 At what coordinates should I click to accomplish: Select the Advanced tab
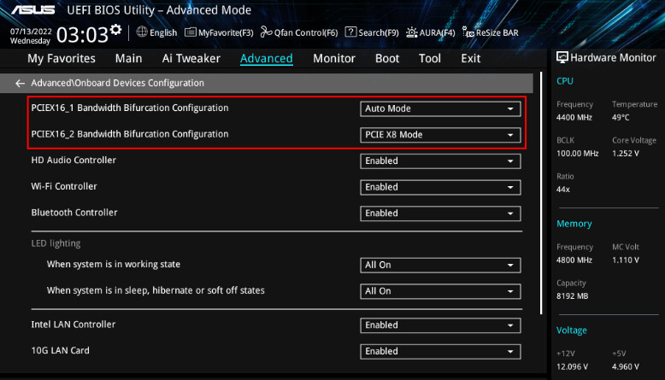pos(267,58)
